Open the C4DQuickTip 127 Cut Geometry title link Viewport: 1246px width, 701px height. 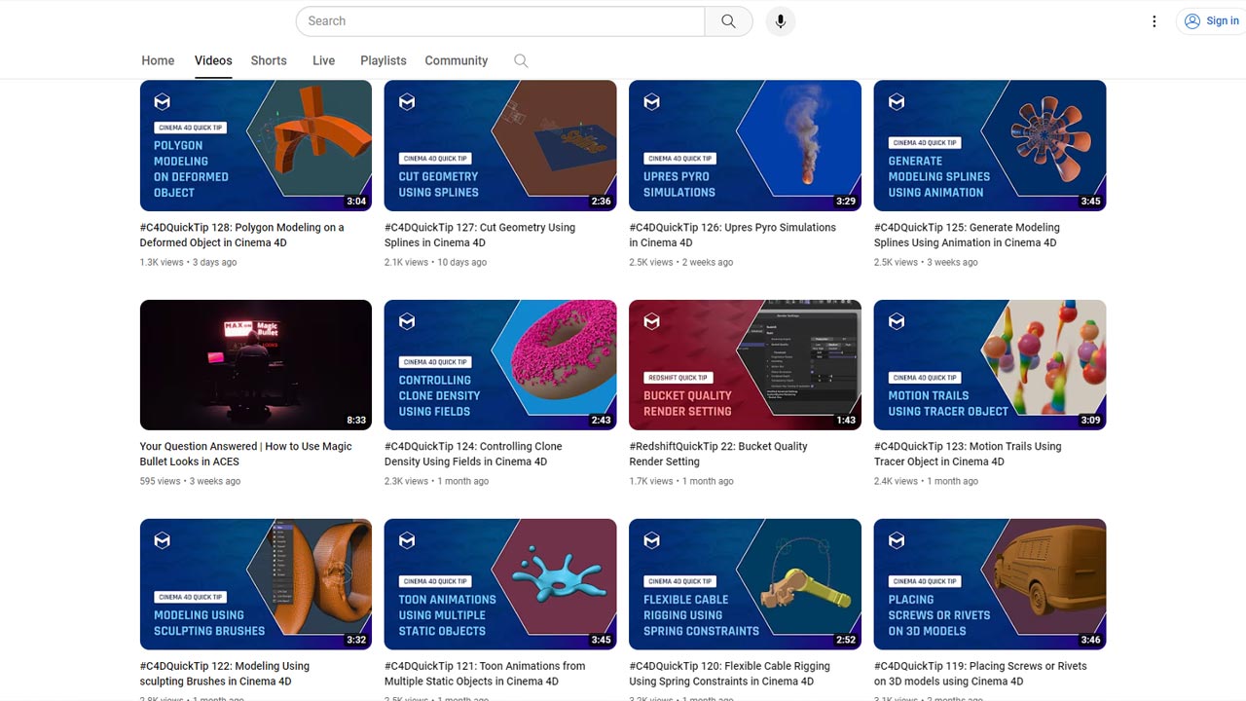[x=480, y=235]
